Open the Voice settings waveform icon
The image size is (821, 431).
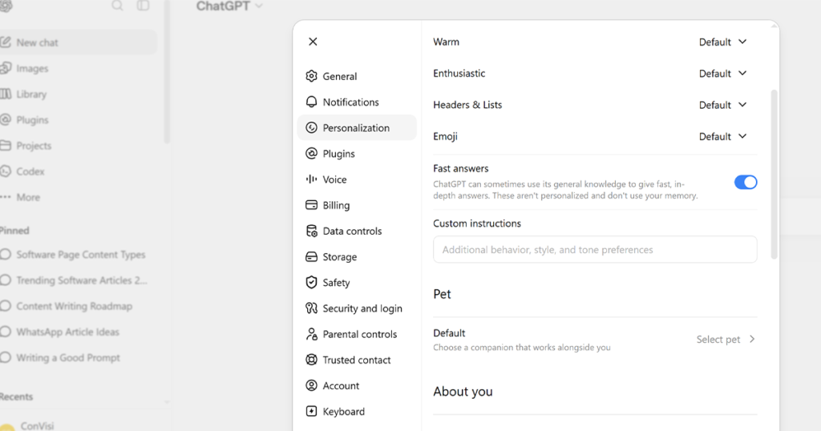pyautogui.click(x=312, y=179)
